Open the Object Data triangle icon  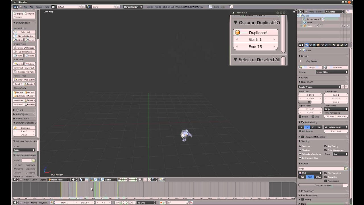tap(330, 45)
